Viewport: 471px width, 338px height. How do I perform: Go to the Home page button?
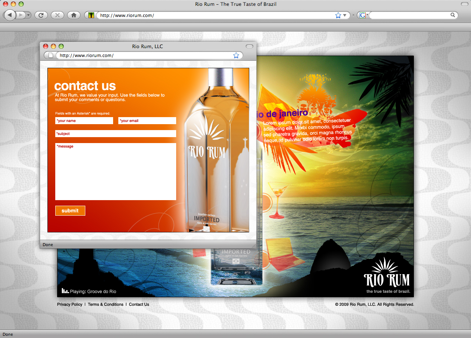tap(74, 15)
